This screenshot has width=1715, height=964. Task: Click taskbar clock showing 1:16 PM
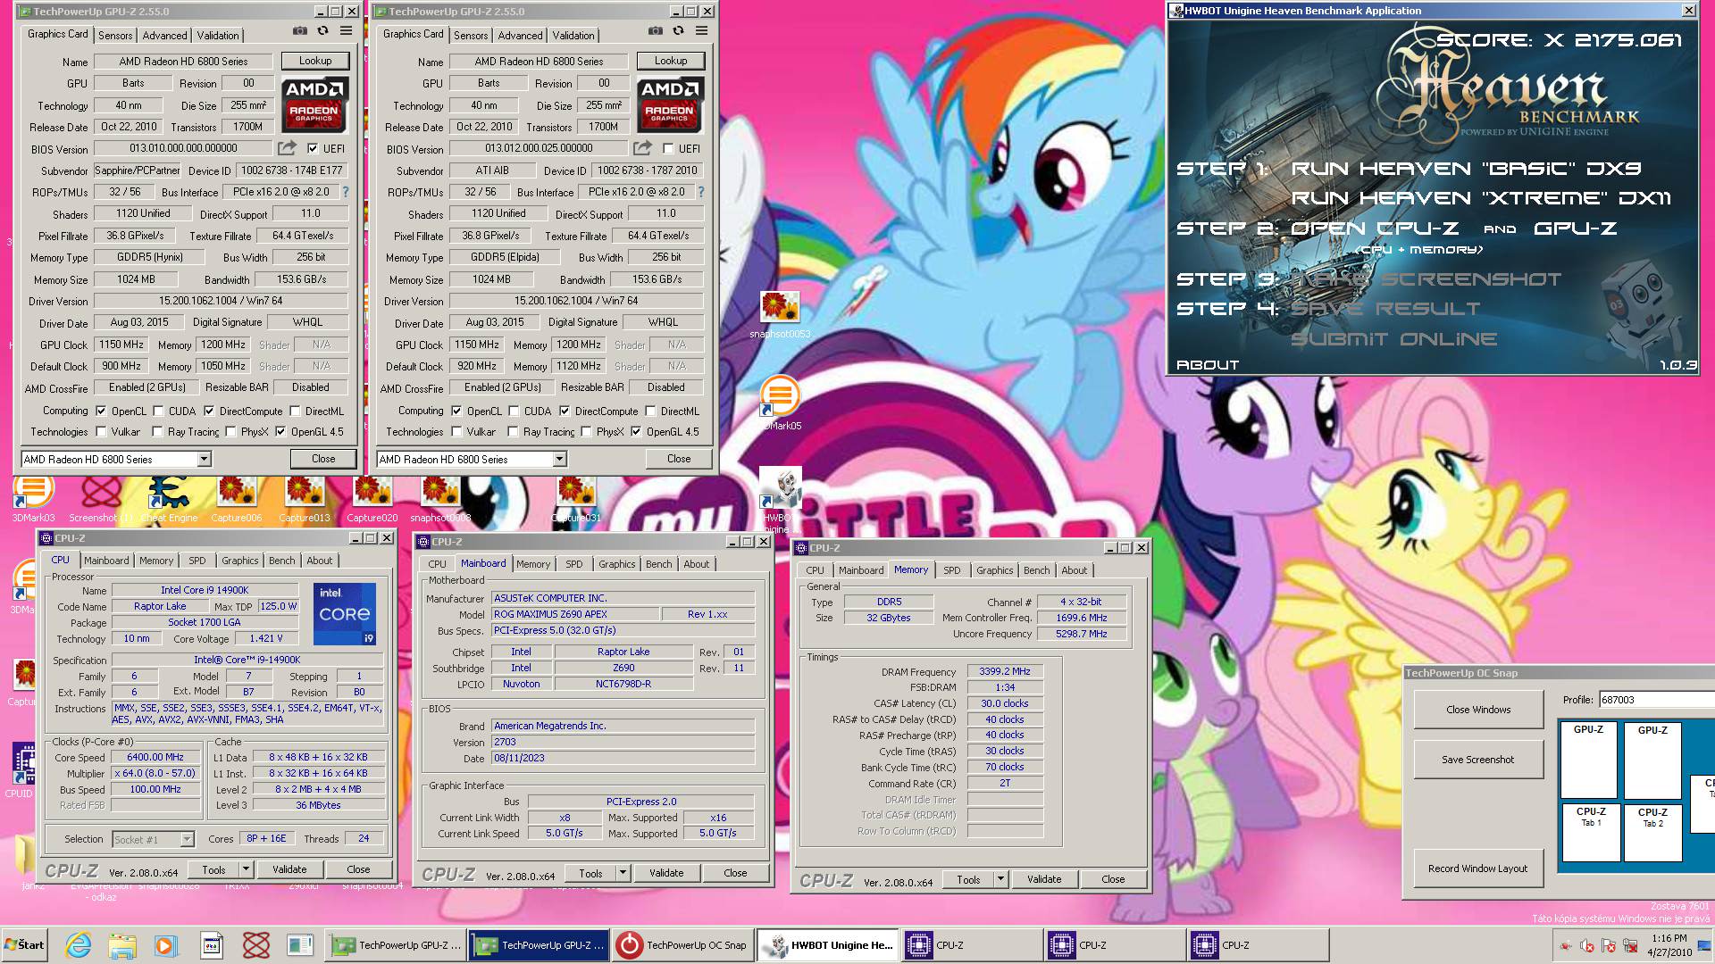1669,945
